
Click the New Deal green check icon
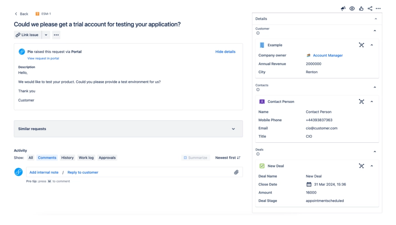click(x=262, y=166)
